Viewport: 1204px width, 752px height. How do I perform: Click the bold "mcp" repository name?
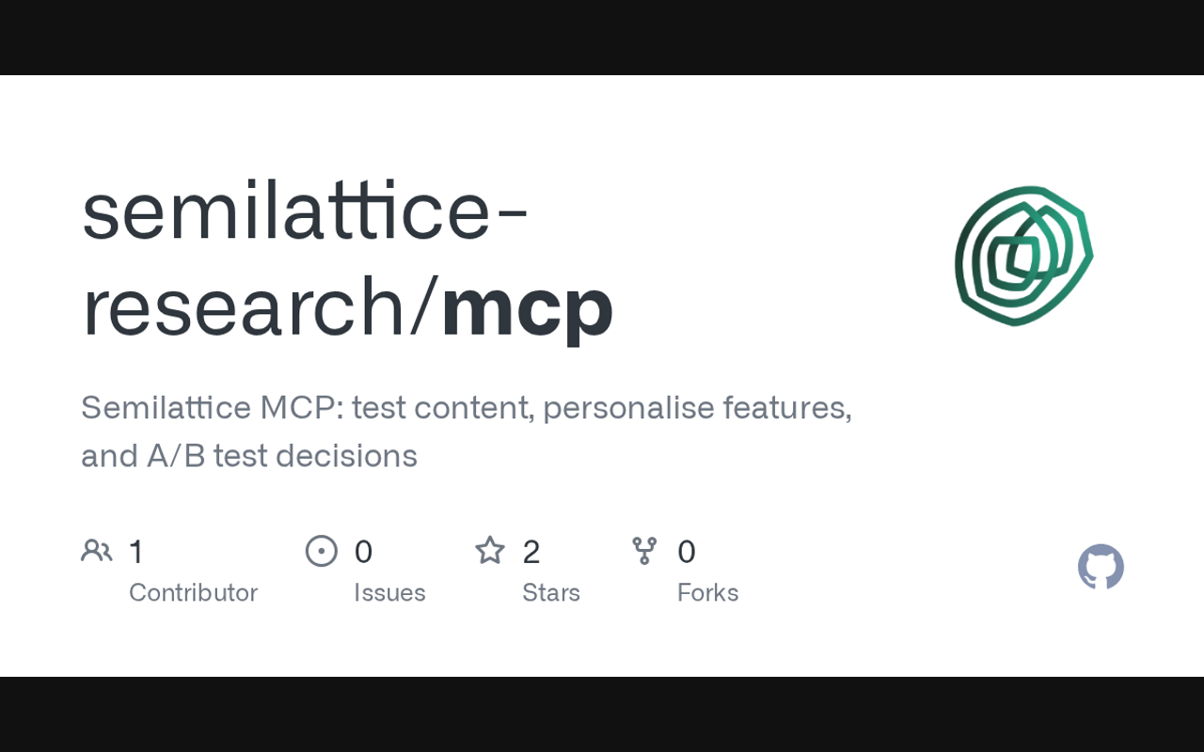tap(527, 305)
